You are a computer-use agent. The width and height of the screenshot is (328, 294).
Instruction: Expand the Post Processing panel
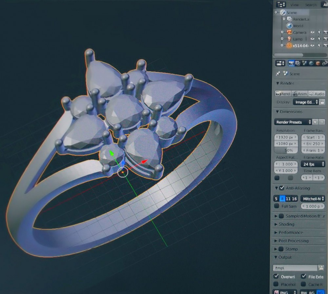[x=276, y=241]
